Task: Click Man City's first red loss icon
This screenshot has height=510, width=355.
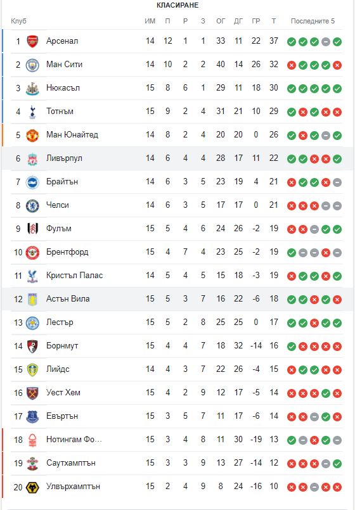Action: click(292, 65)
